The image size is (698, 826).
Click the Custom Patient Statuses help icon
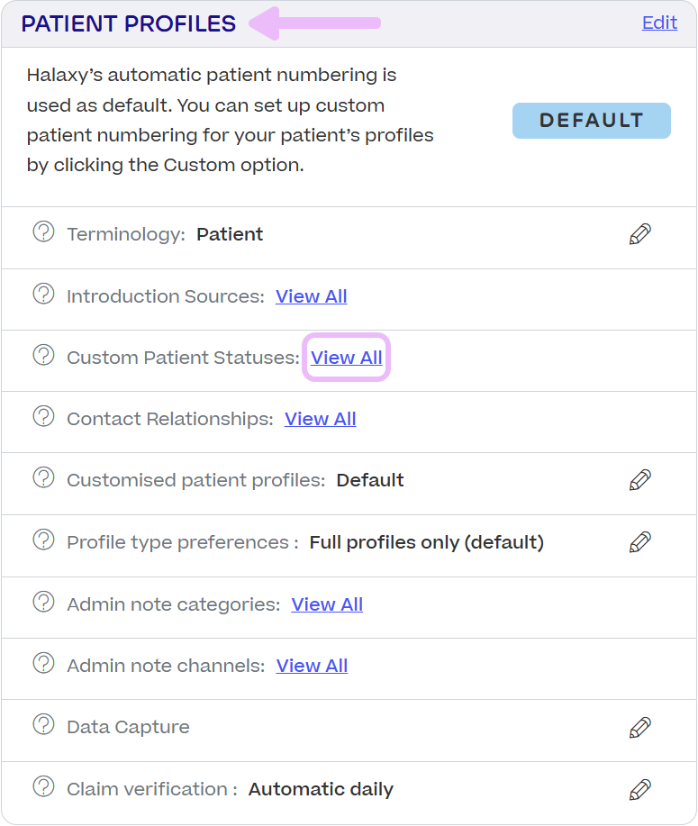tap(43, 358)
